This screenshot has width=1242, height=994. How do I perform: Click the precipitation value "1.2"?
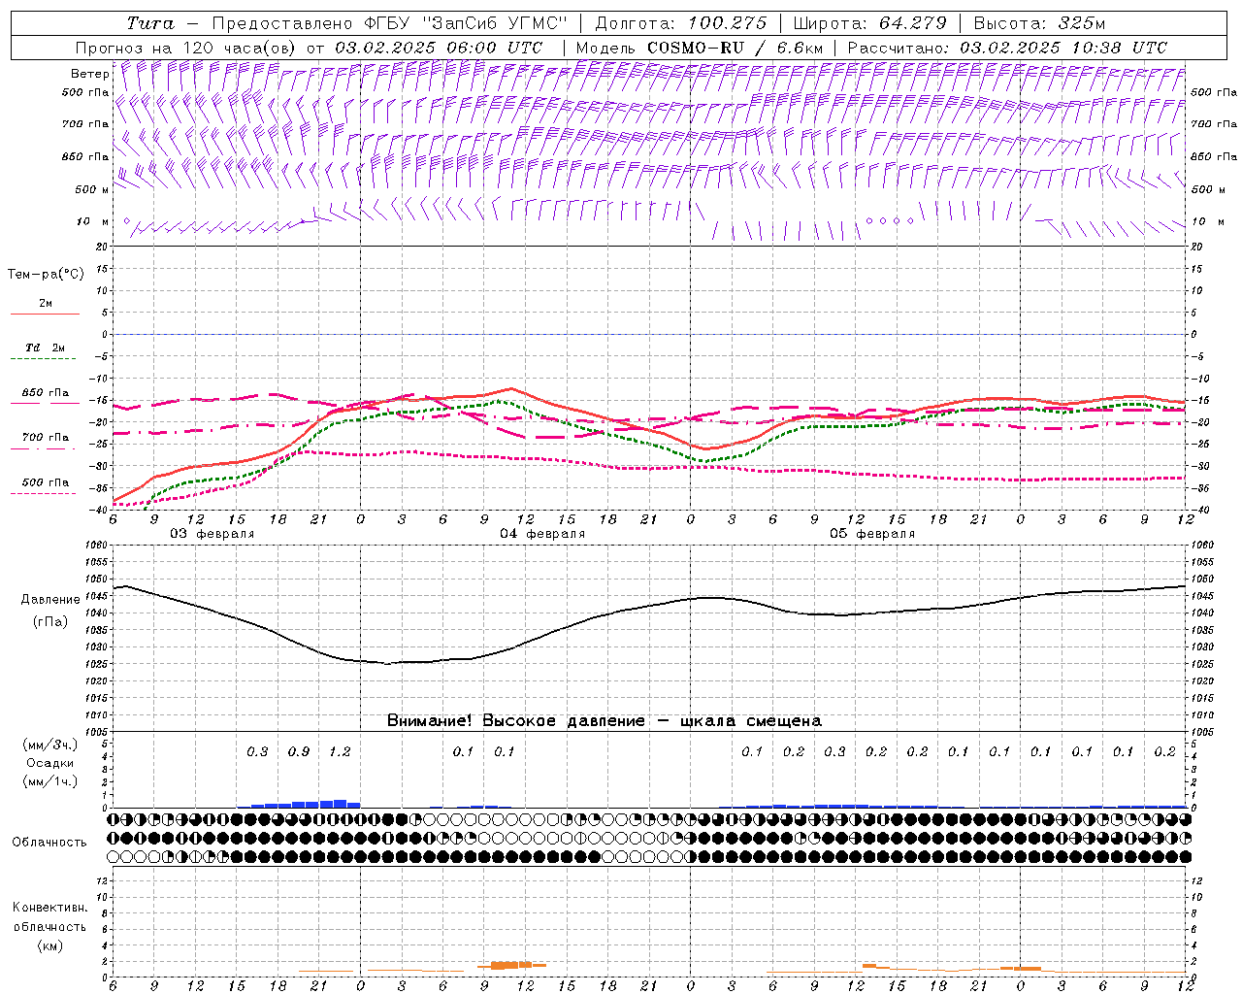(340, 752)
